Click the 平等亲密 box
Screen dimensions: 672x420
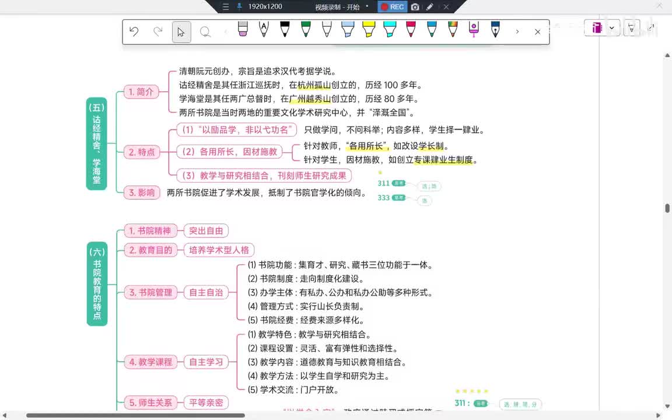(206, 403)
